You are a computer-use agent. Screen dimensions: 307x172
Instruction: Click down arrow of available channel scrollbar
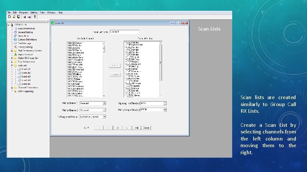point(104,96)
